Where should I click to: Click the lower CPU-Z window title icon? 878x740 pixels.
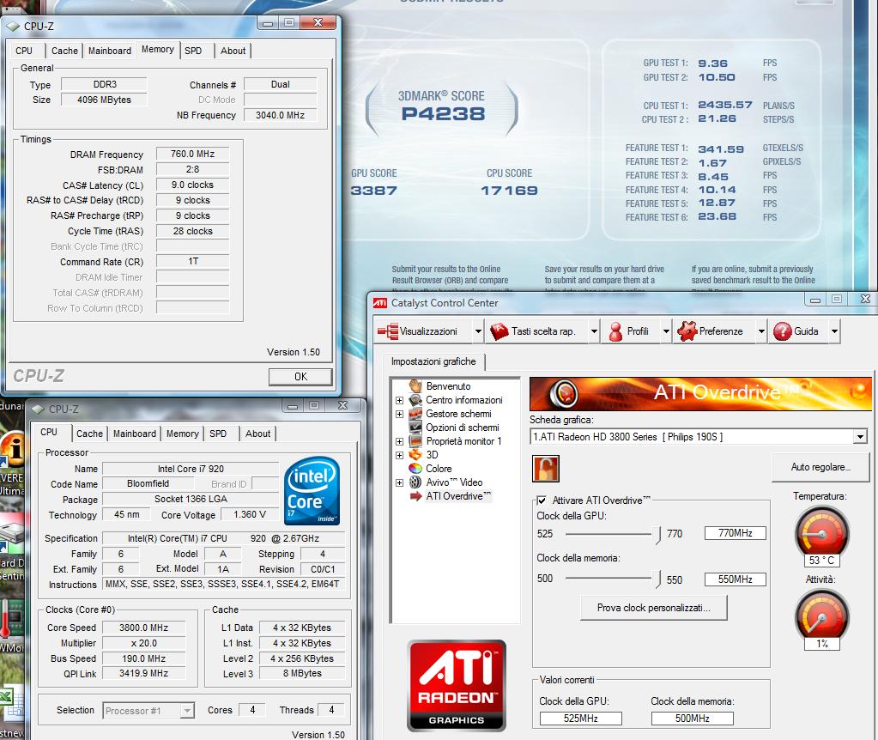pos(38,409)
